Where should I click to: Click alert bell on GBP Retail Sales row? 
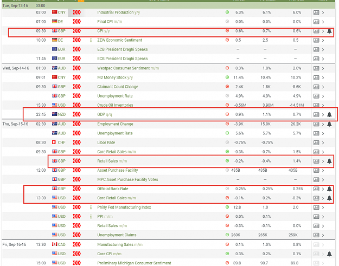point(329,161)
